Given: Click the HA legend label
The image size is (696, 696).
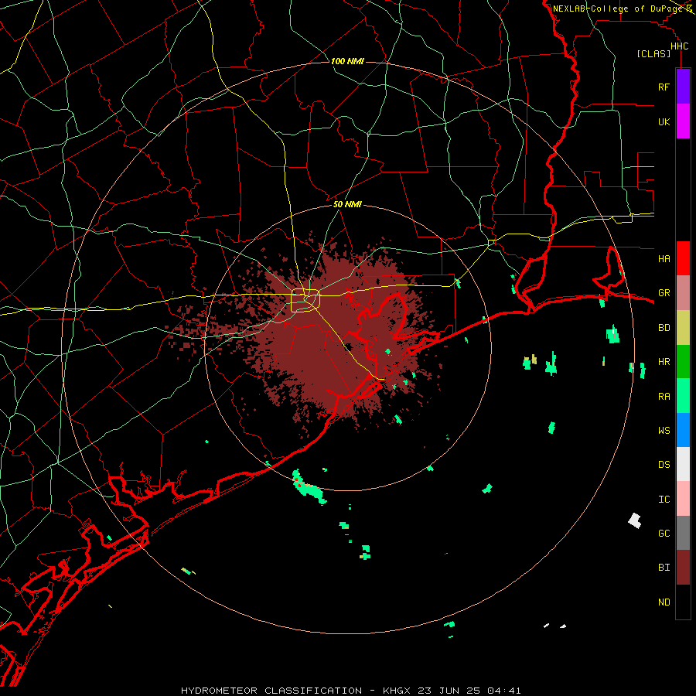Looking at the screenshot, I should tap(664, 258).
